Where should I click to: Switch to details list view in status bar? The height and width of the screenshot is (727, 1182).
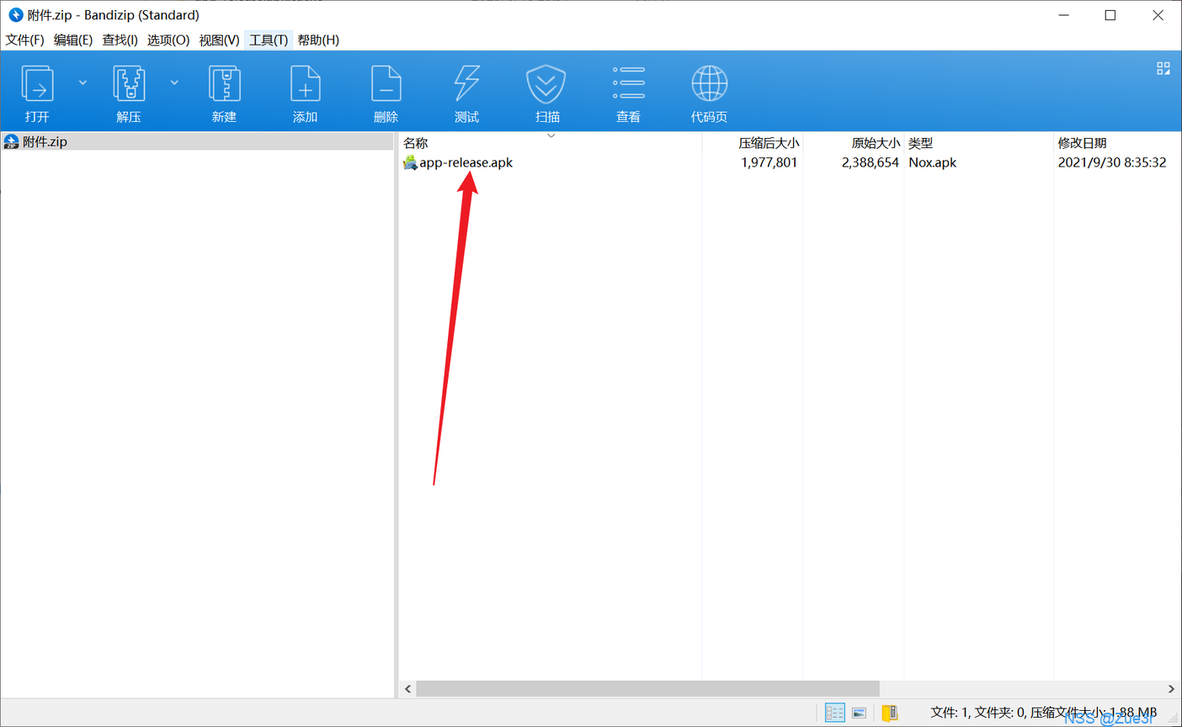(834, 713)
